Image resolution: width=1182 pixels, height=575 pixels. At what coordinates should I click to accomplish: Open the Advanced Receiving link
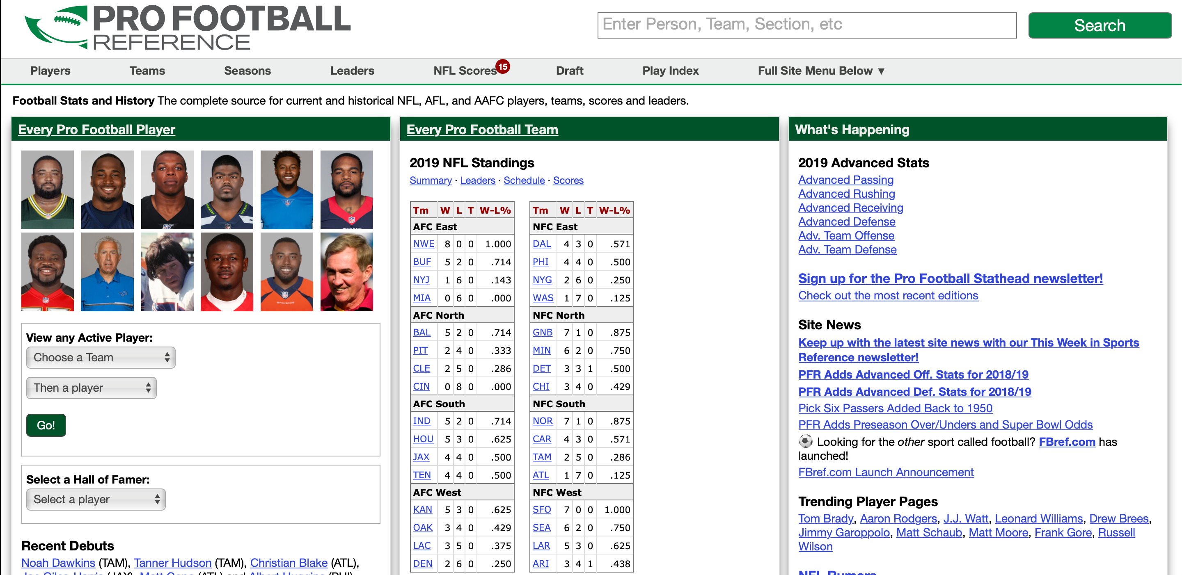tap(851, 208)
